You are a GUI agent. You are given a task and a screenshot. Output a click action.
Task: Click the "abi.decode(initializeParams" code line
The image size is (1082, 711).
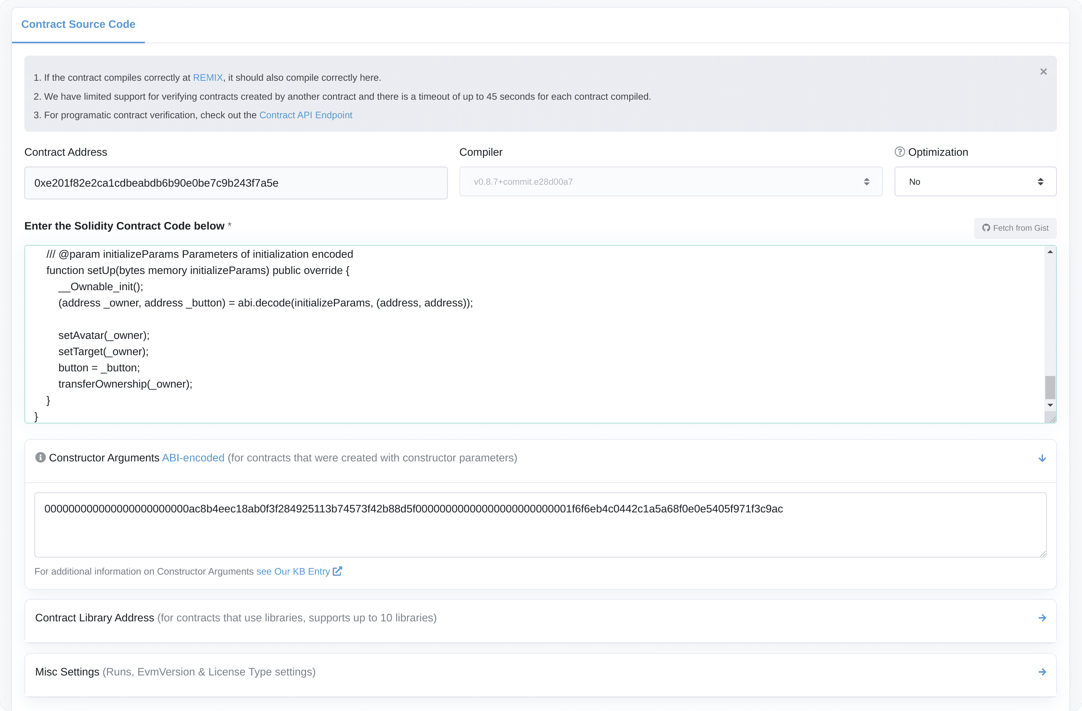click(265, 303)
